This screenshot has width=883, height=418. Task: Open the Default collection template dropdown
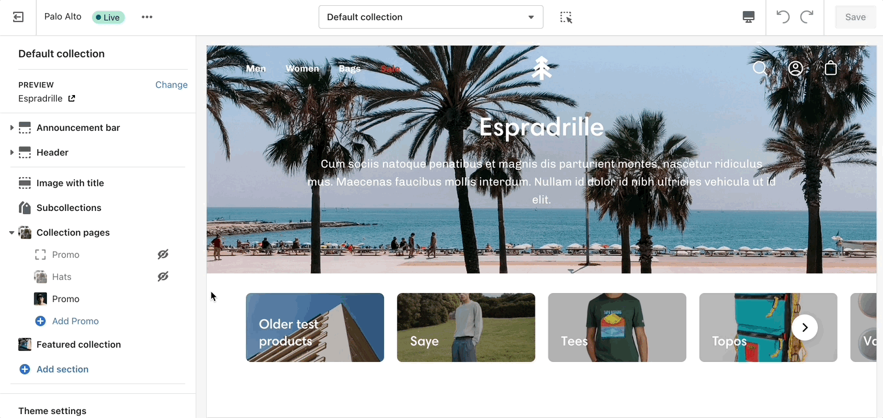coord(430,17)
